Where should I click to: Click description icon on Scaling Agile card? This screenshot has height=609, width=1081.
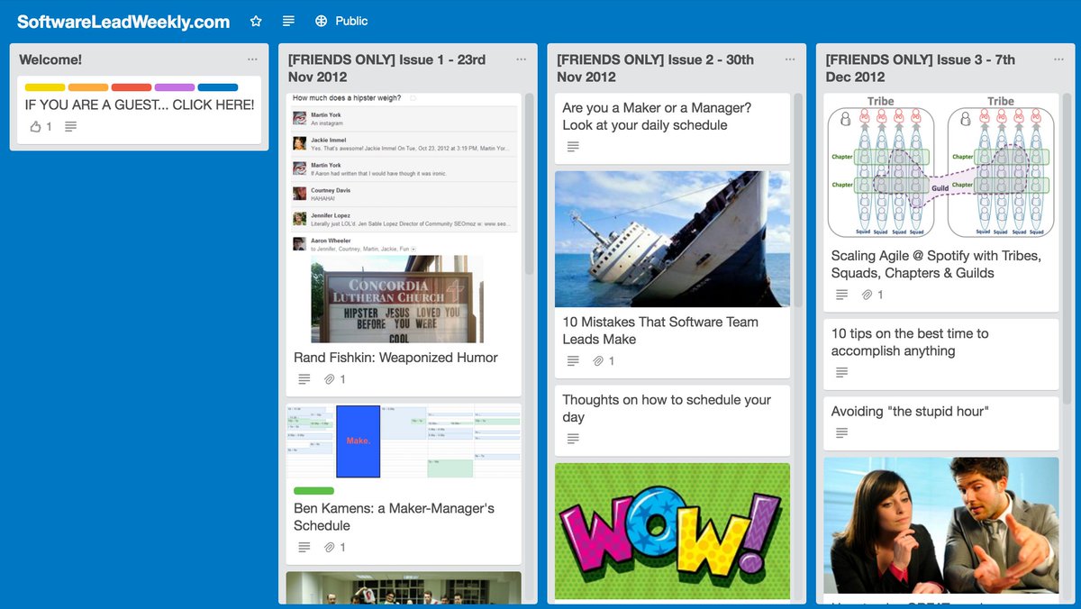click(841, 295)
